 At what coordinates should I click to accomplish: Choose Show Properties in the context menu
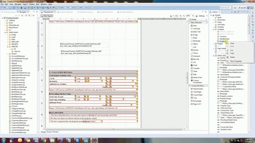pos(235,61)
